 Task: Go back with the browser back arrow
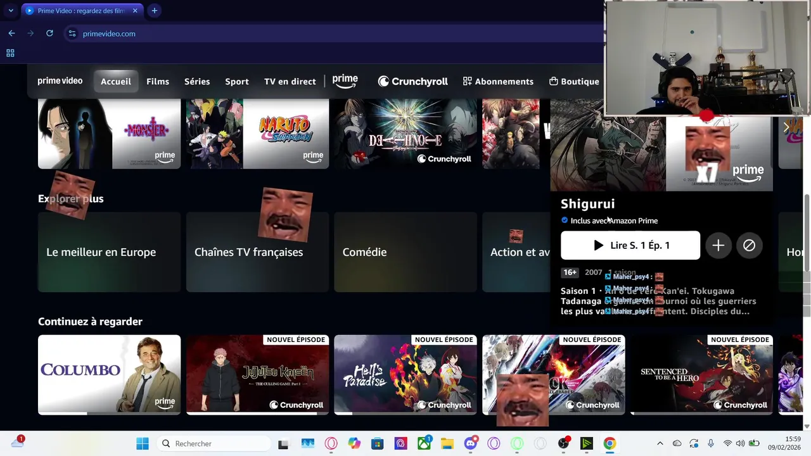point(11,33)
